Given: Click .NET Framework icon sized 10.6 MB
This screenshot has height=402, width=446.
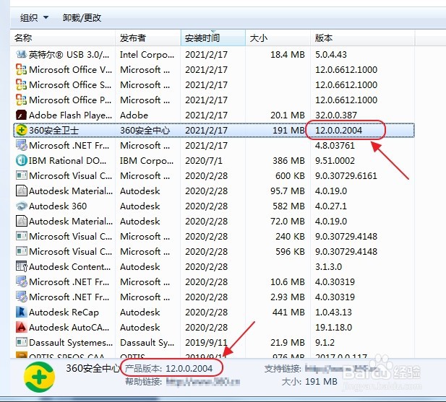Looking at the screenshot, I should (22, 282).
